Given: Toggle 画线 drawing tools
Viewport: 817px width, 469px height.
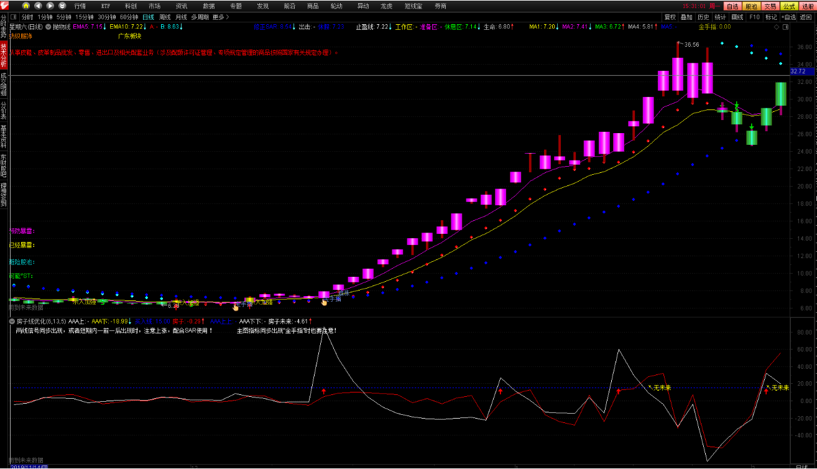Looking at the screenshot, I should (x=737, y=17).
